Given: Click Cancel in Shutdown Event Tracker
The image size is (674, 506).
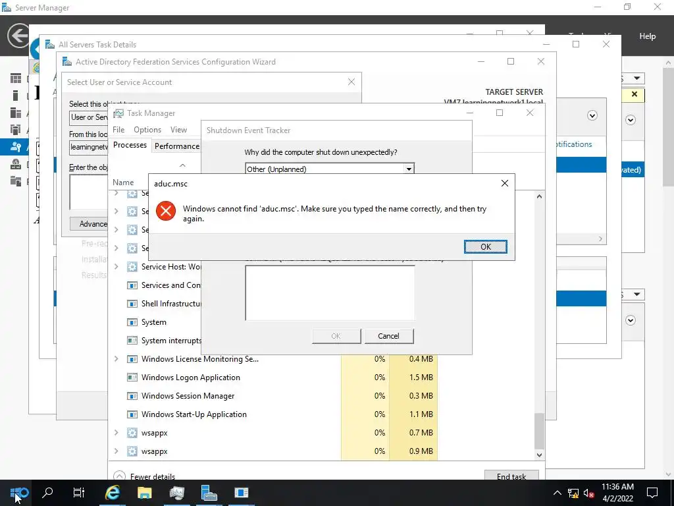Looking at the screenshot, I should pos(389,336).
